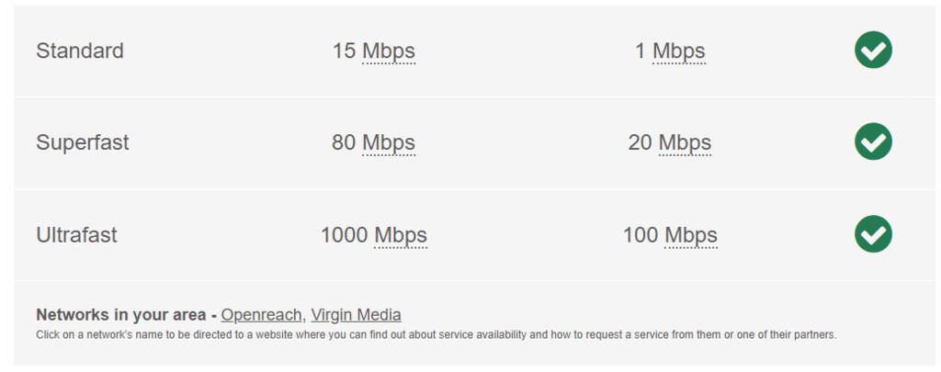Screen dimensions: 941x372
Task: Click the number 80 in Superfast row
Action: [x=344, y=143]
